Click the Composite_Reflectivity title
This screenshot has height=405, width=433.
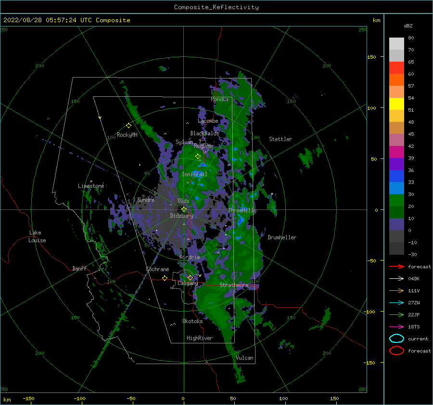216,7
